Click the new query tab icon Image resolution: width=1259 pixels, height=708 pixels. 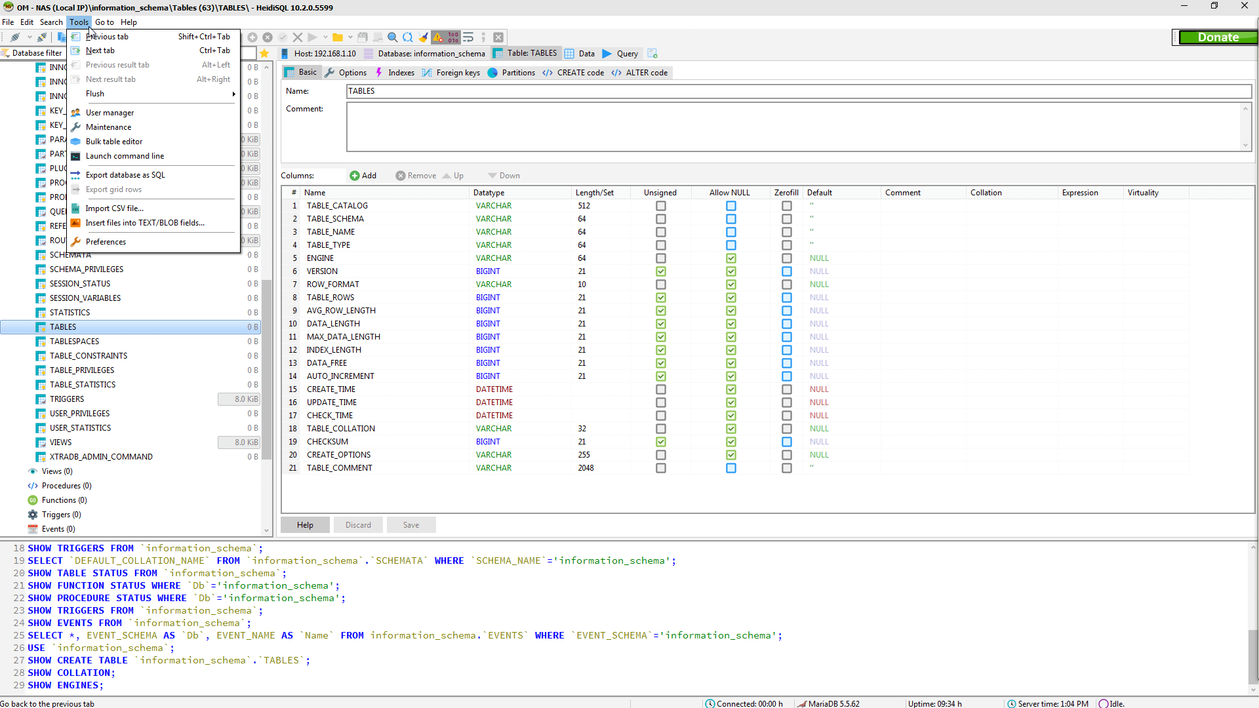pos(652,53)
